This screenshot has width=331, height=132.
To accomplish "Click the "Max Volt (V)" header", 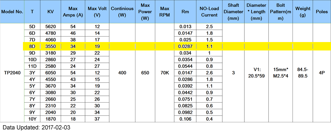I will point(97,12).
